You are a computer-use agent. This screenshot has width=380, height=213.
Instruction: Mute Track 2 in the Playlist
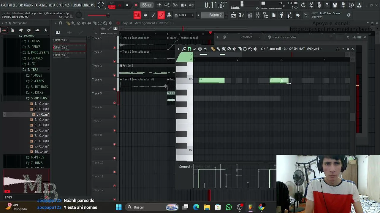click(115, 62)
